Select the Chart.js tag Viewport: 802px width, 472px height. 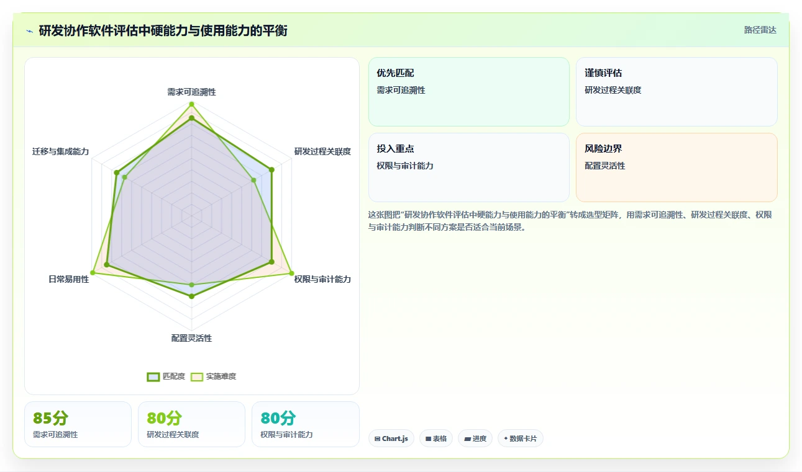click(391, 439)
